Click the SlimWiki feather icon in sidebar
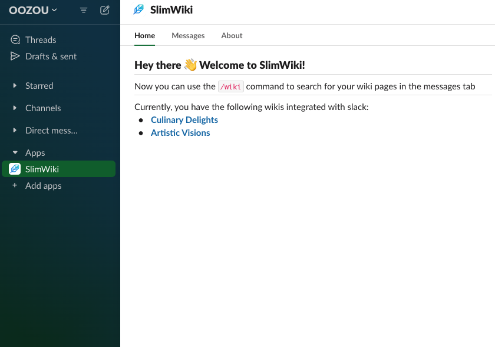This screenshot has width=495, height=347. (15, 169)
